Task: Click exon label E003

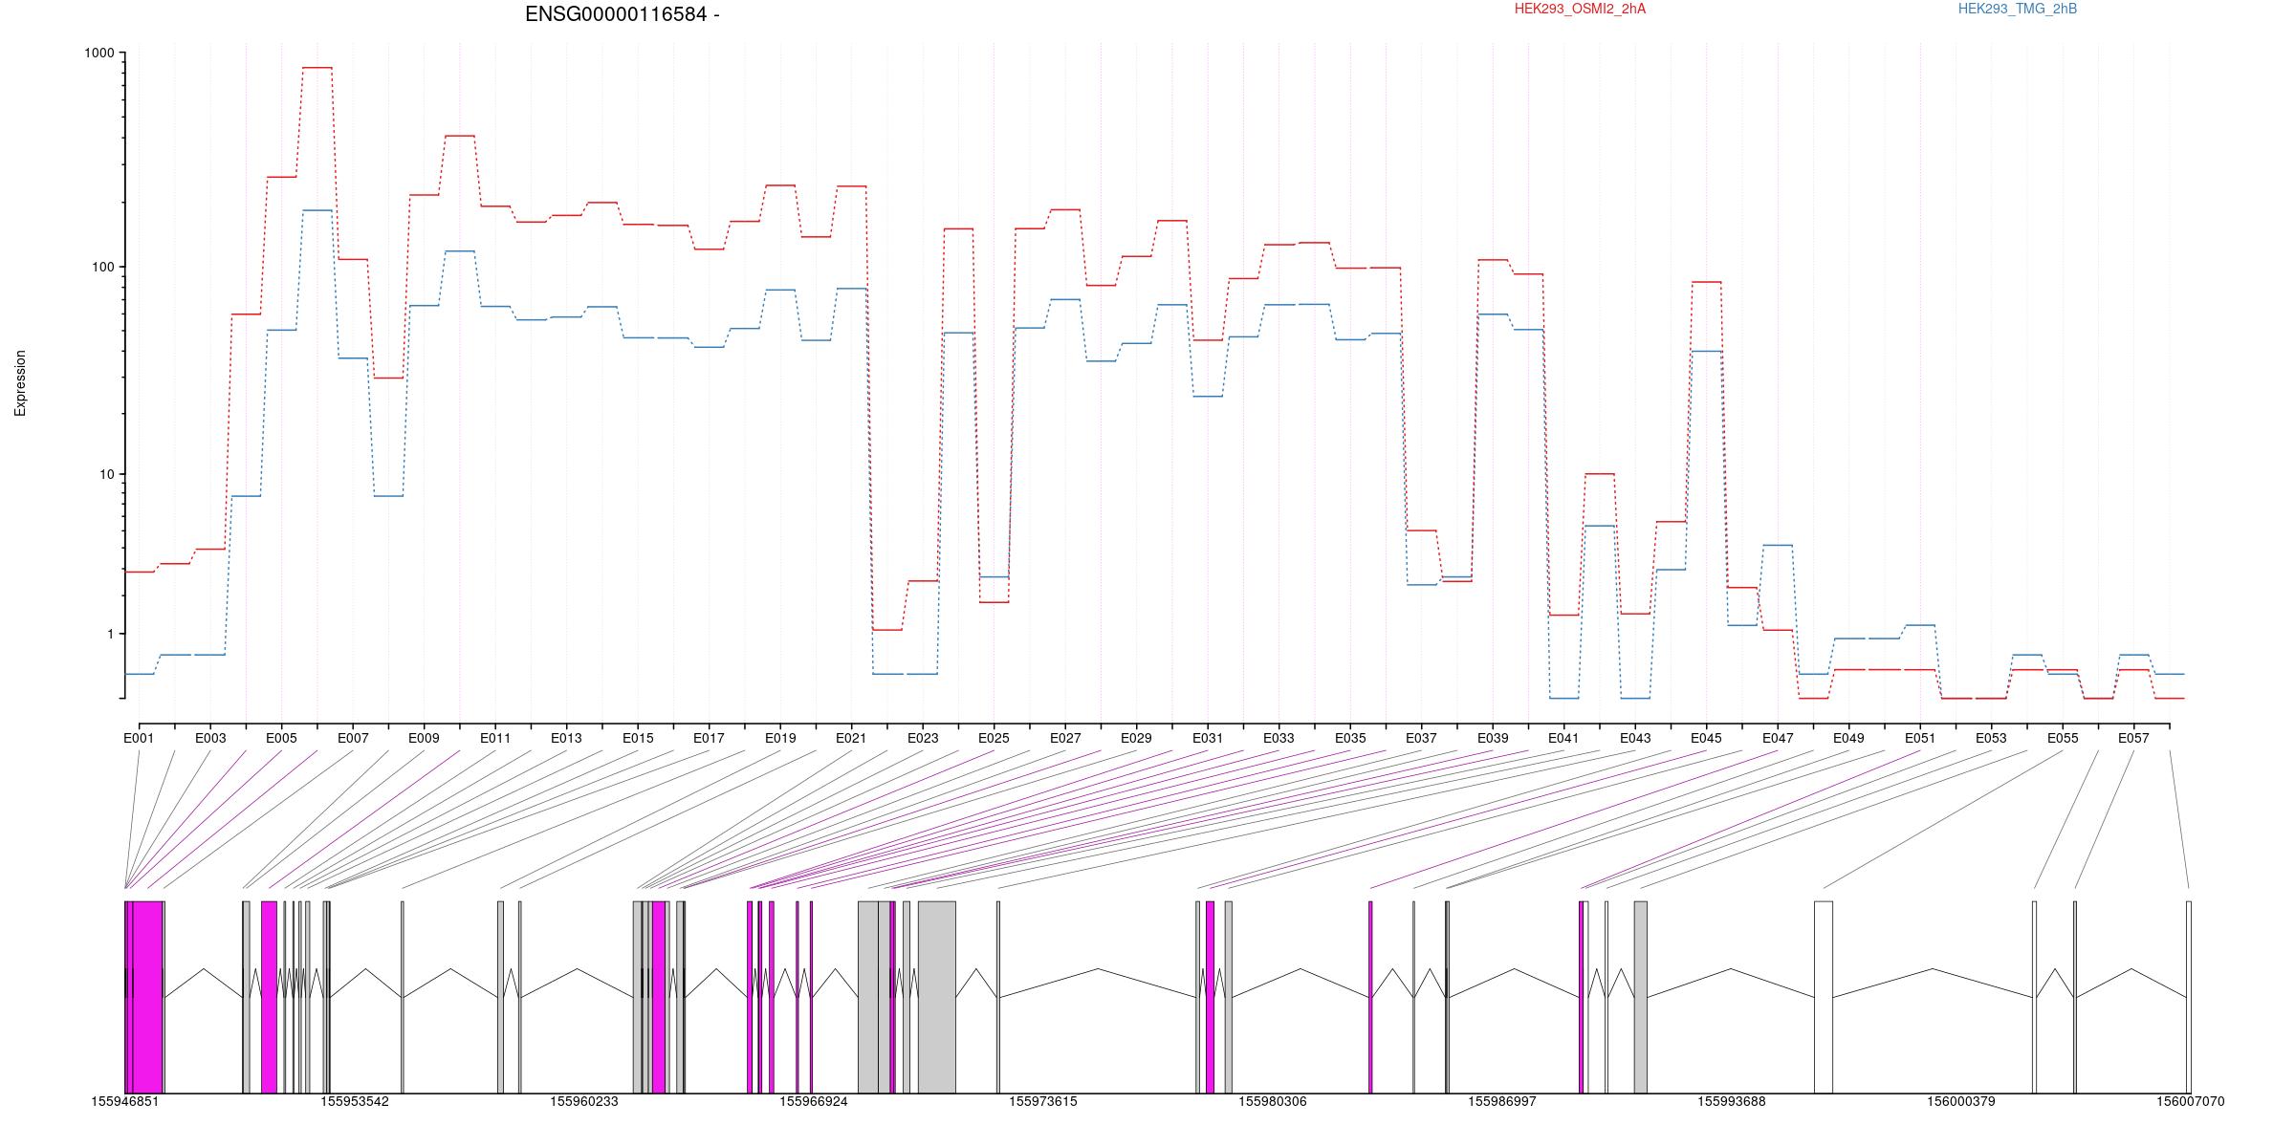Action: [x=210, y=738]
